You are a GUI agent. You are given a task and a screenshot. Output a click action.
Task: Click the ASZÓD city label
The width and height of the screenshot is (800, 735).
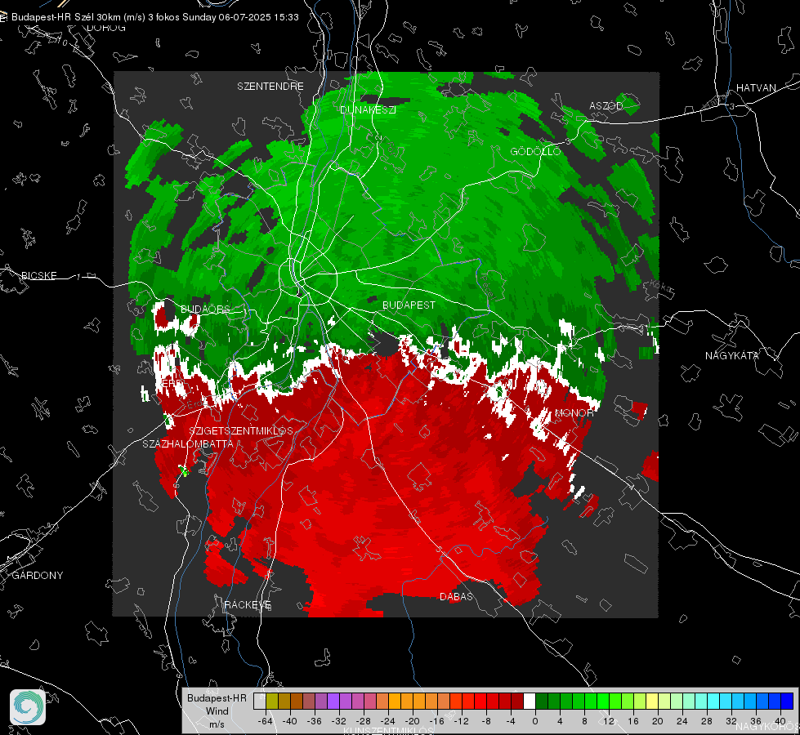606,106
